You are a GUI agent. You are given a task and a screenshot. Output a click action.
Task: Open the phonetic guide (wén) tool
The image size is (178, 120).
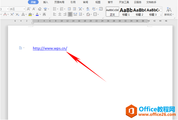click(x=46, y=9)
